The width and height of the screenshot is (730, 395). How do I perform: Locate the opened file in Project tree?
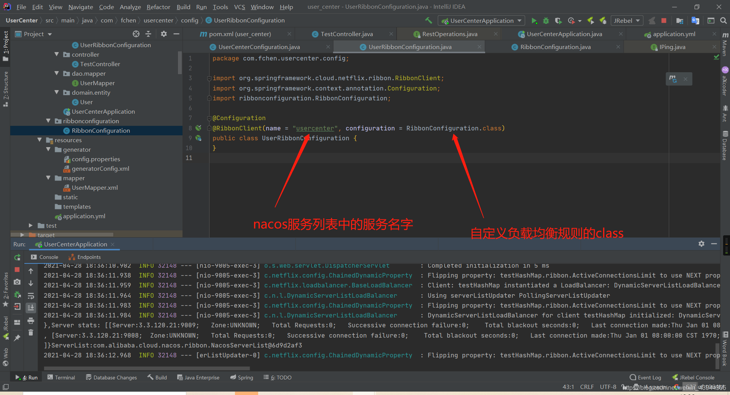136,34
